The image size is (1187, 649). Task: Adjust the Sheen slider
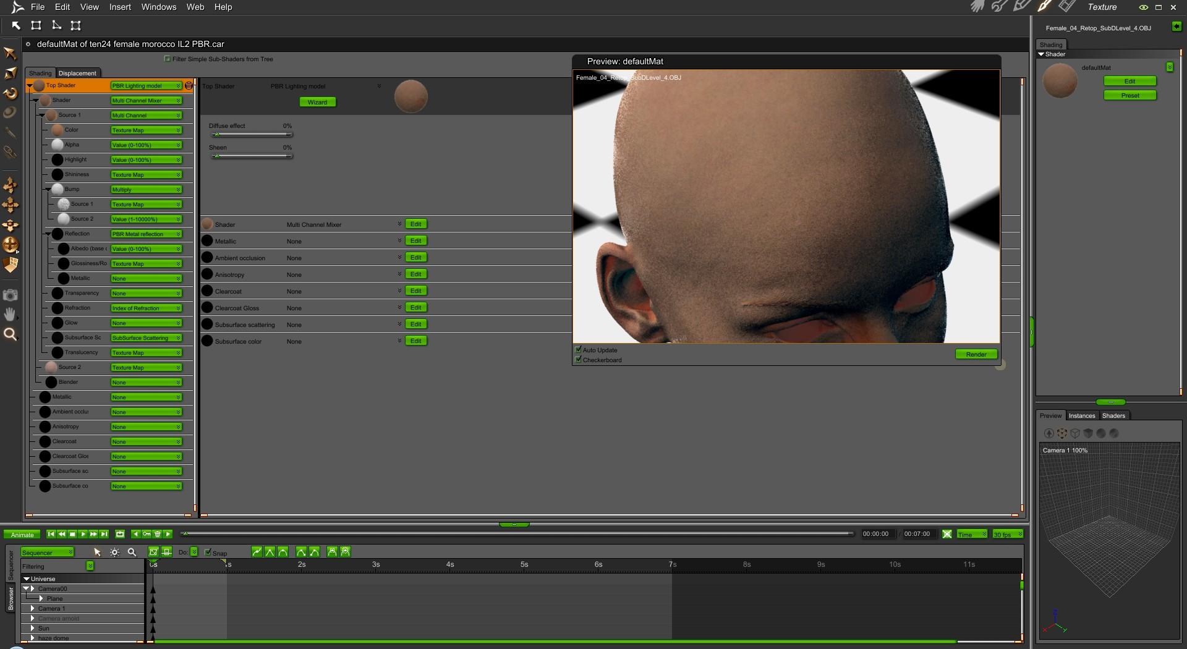250,156
